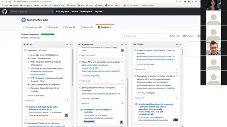Open kubernetes-csi/external-snapshotter#307 link
This screenshot has height=127, width=227.
coord(101,71)
